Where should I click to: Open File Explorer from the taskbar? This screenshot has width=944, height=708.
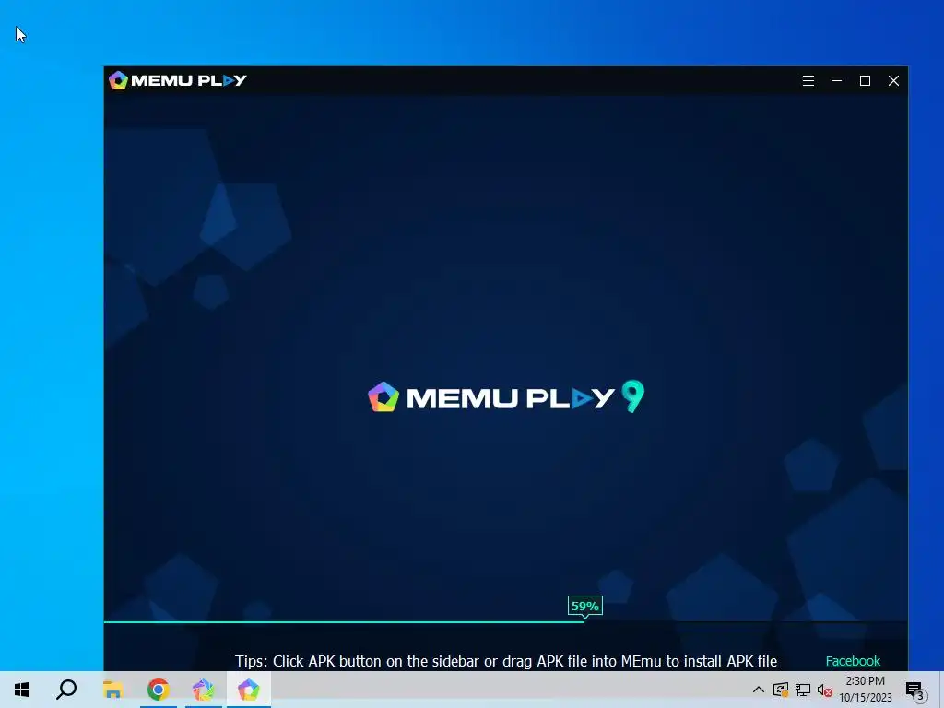(112, 690)
